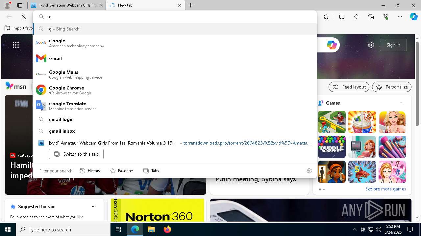Open the Split screen icon
The width and height of the screenshot is (421, 236).
coord(342,17)
